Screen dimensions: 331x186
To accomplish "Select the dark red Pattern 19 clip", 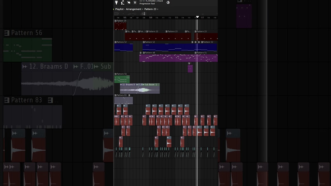I will click(x=121, y=25).
